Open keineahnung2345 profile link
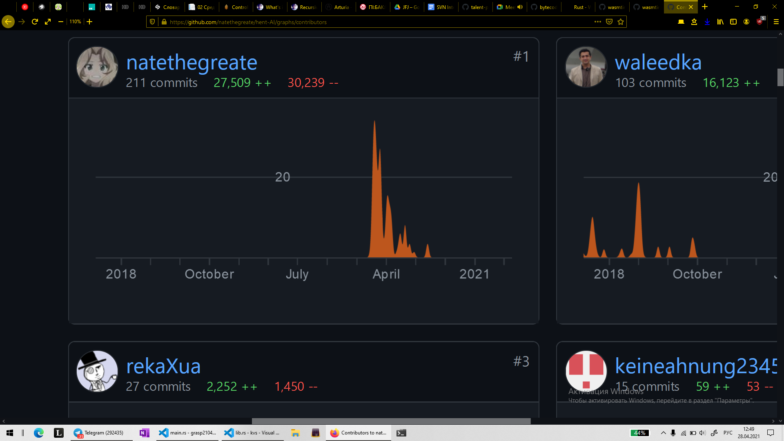 click(696, 366)
